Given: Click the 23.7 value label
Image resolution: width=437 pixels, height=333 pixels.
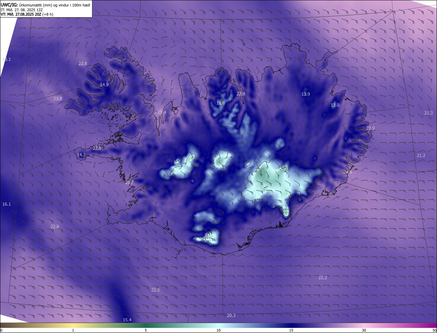Looking at the screenshot, I should point(129,183).
